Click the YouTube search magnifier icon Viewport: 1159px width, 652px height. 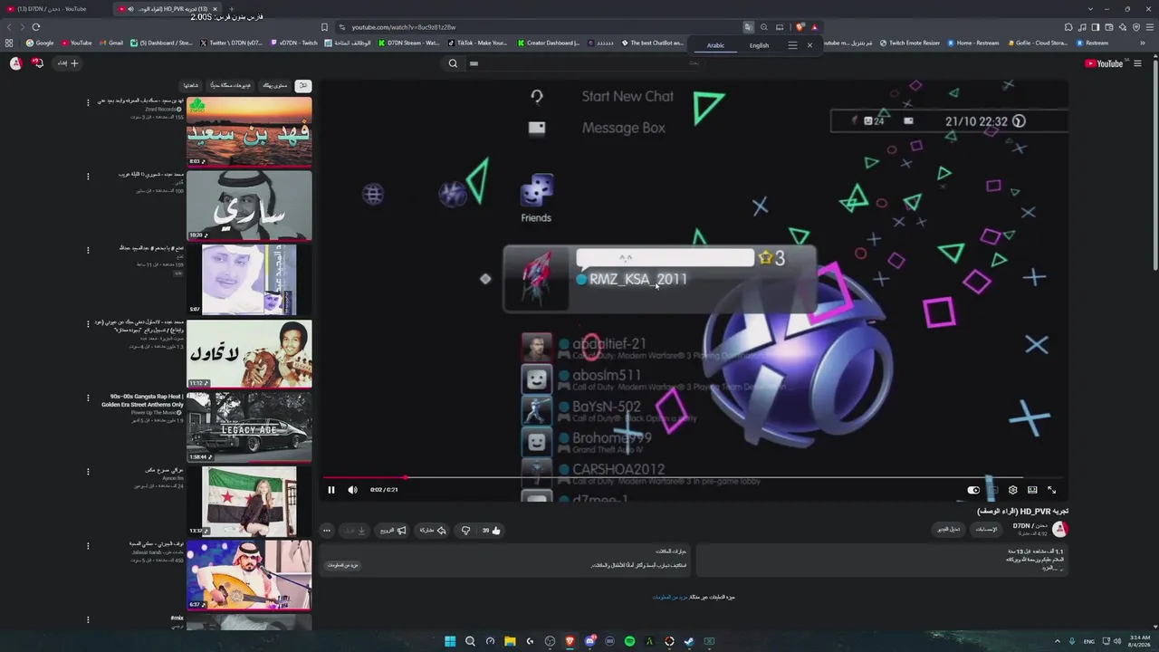coord(453,63)
